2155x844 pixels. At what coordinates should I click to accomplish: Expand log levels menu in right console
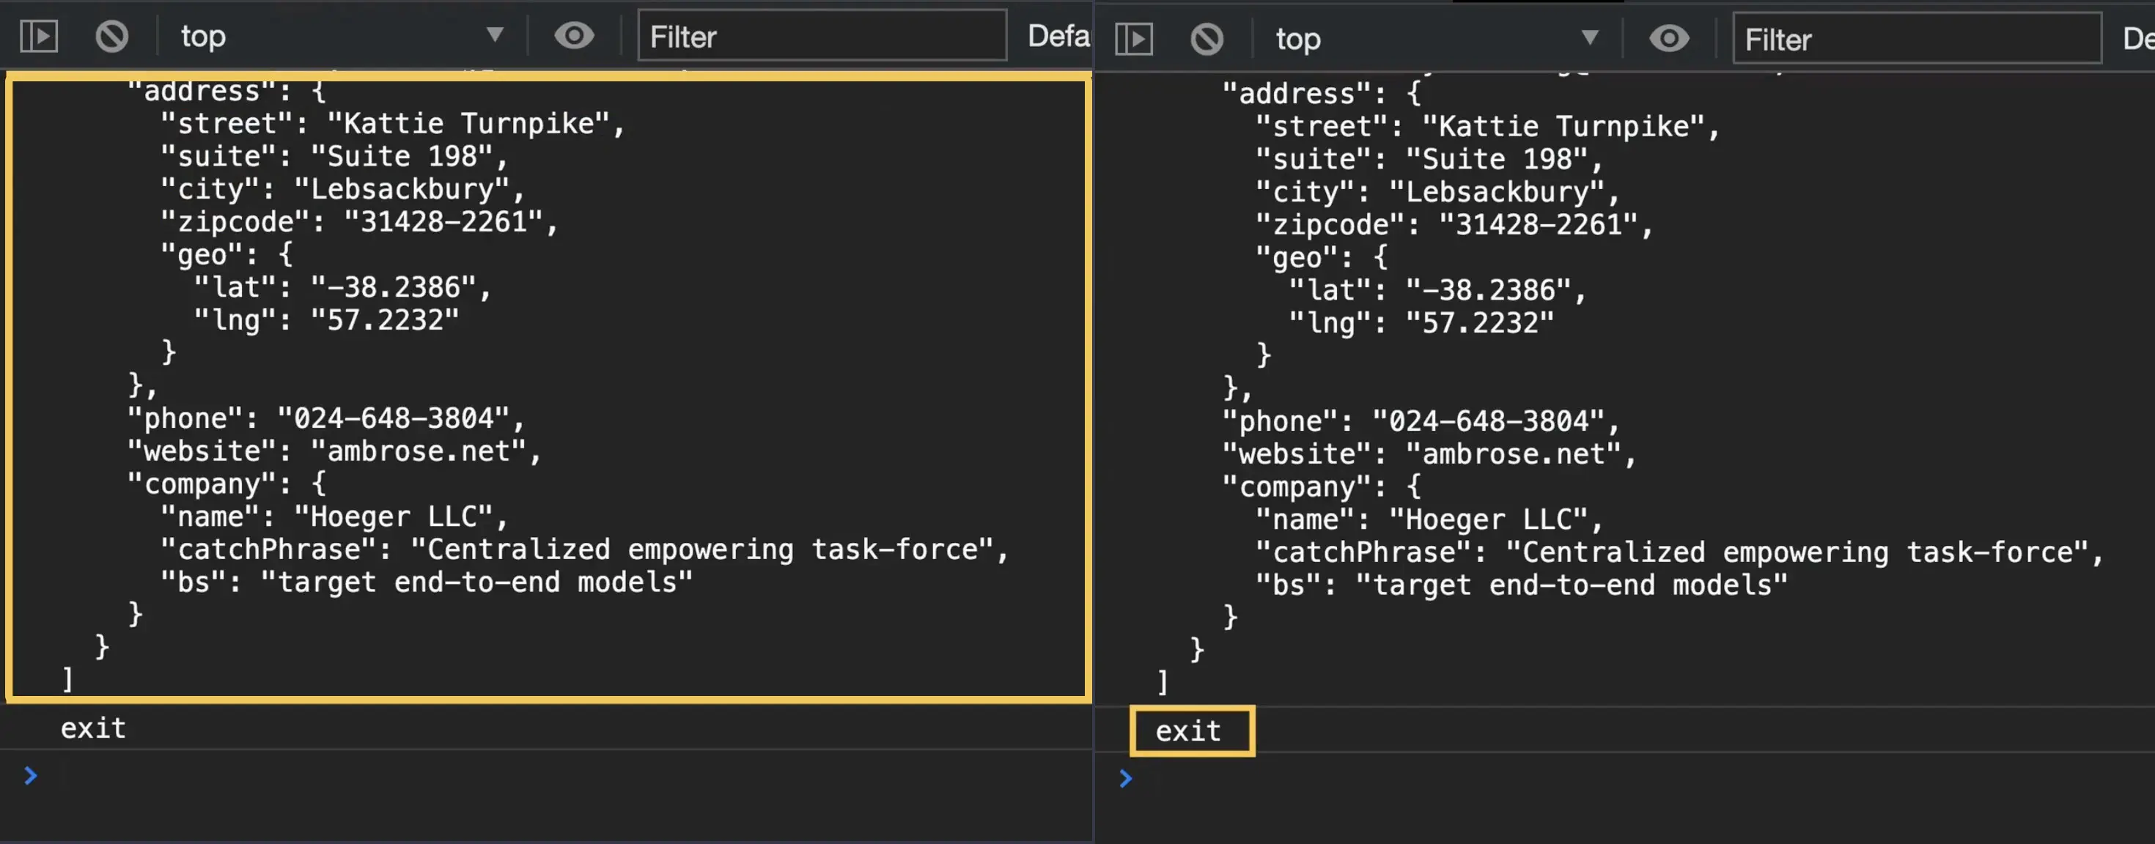pyautogui.click(x=2137, y=39)
